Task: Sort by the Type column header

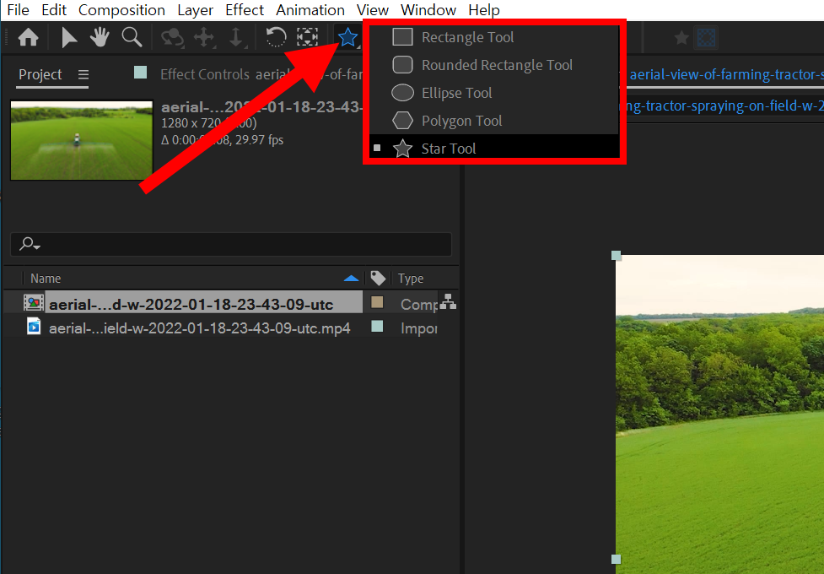Action: tap(411, 279)
